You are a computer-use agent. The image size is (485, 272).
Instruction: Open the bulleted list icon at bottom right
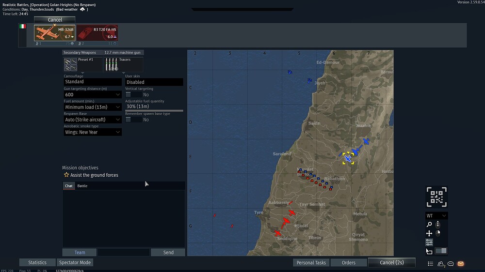[430, 264]
